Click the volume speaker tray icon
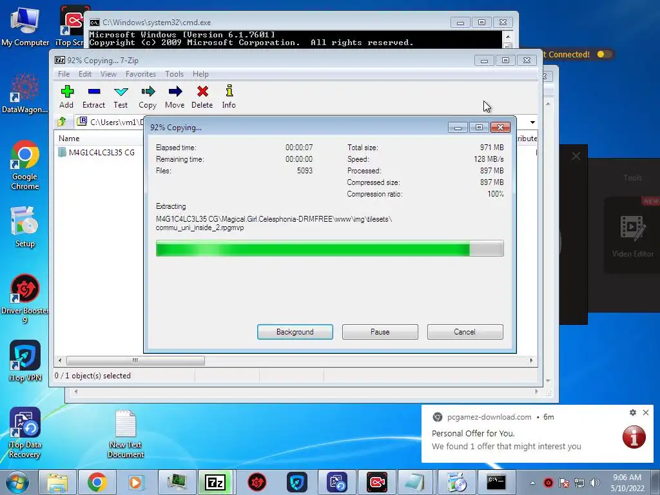The image size is (660, 495). tap(595, 483)
